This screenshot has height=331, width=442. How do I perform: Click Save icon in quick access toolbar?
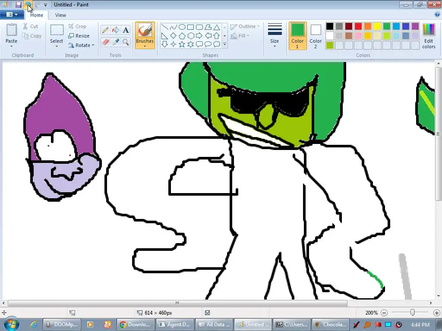[18, 4]
